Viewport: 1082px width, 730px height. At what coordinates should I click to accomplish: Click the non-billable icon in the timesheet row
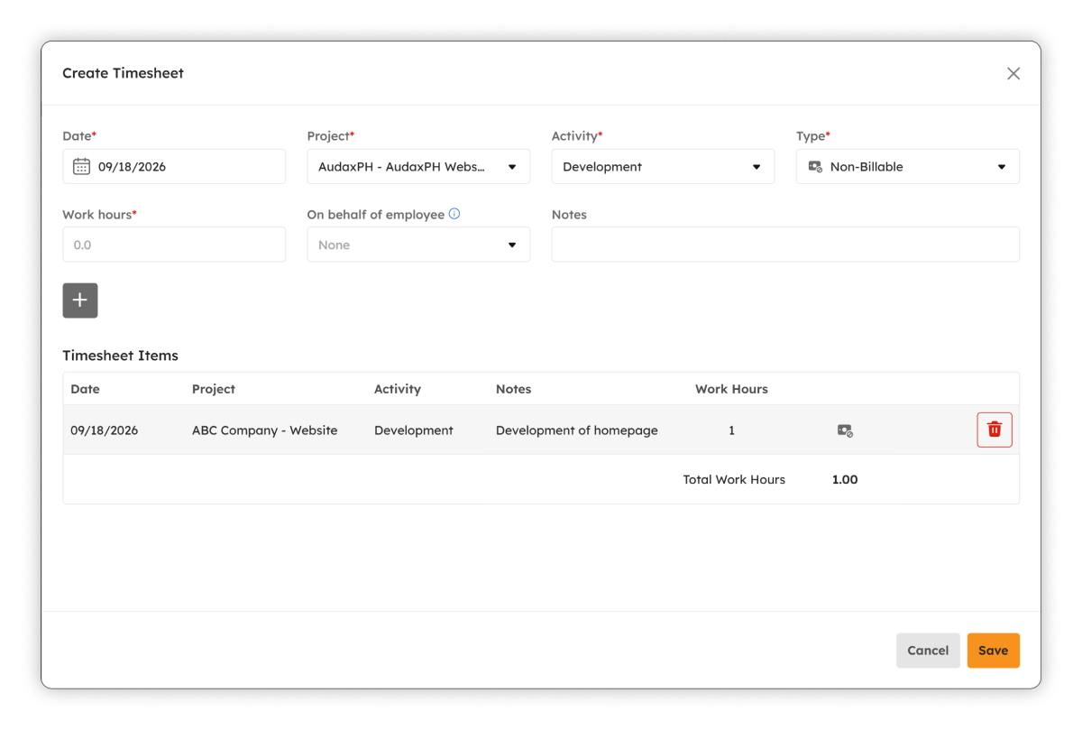[845, 430]
